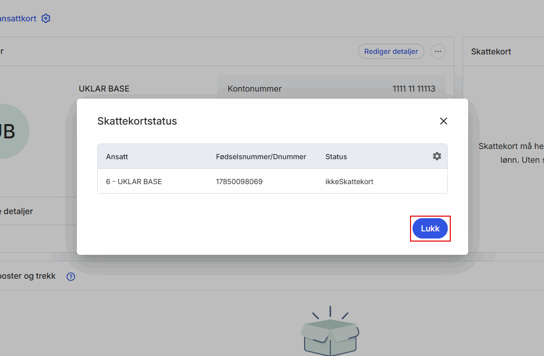Image resolution: width=544 pixels, height=356 pixels.
Task: Select the ikkeSkattekort status cell
Action: click(349, 182)
